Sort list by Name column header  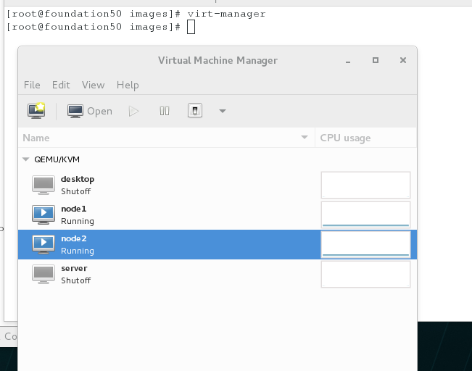(x=167, y=138)
